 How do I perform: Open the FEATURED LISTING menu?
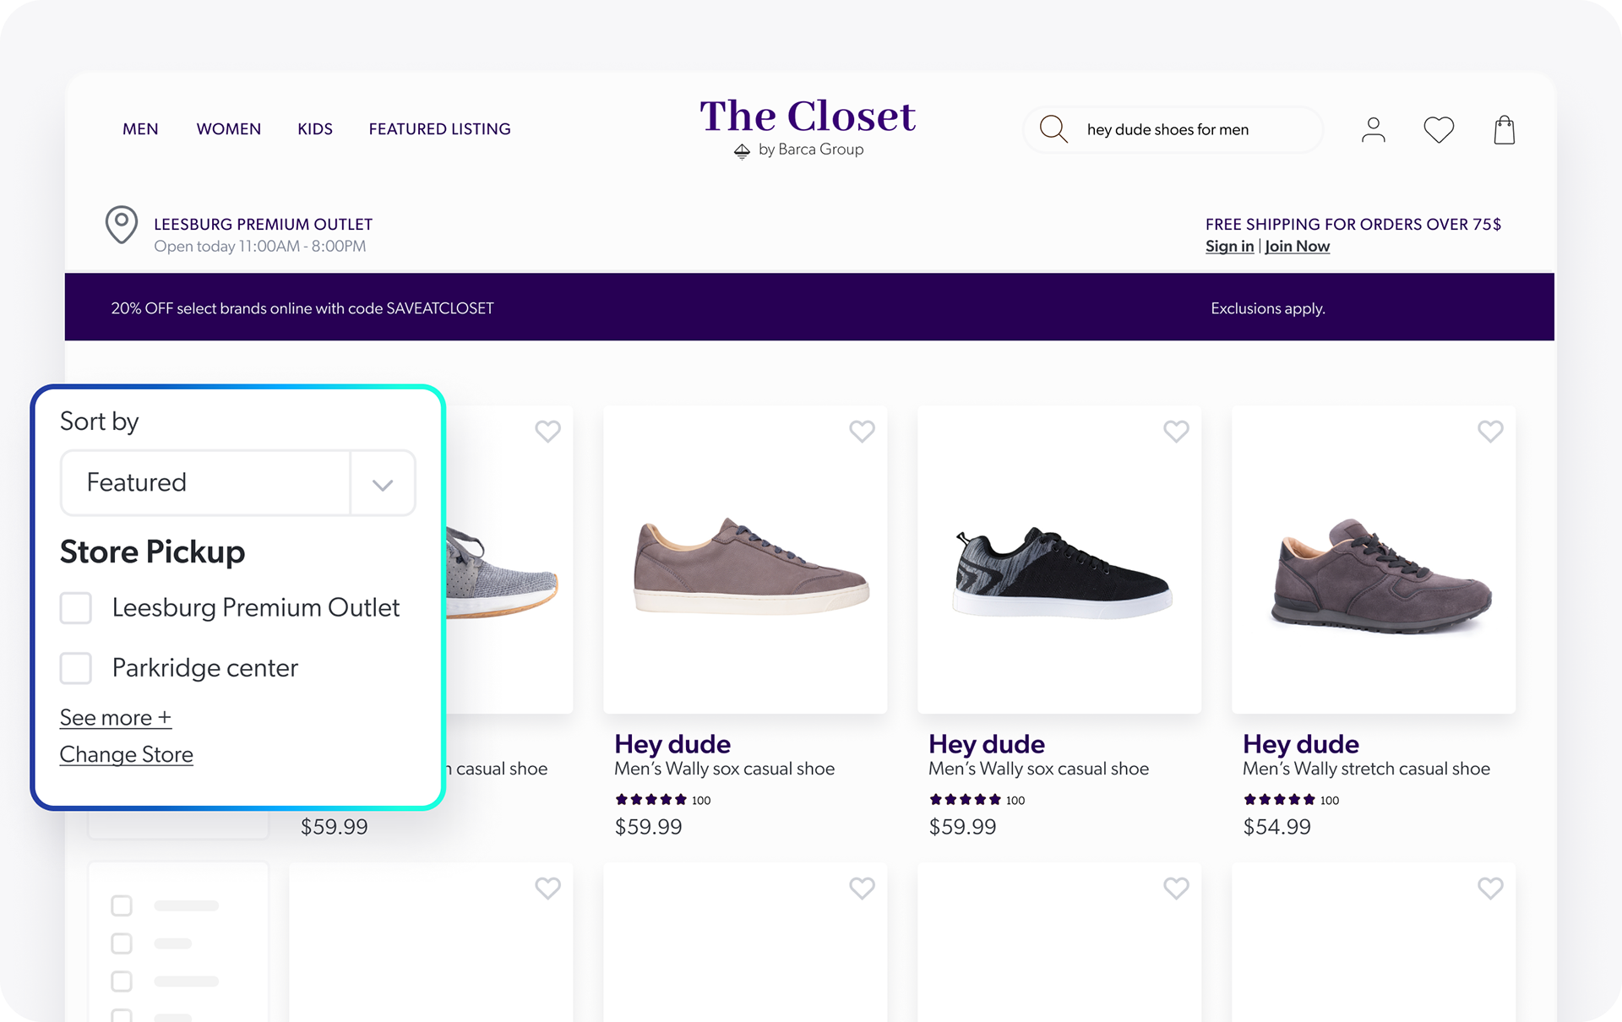click(x=439, y=129)
